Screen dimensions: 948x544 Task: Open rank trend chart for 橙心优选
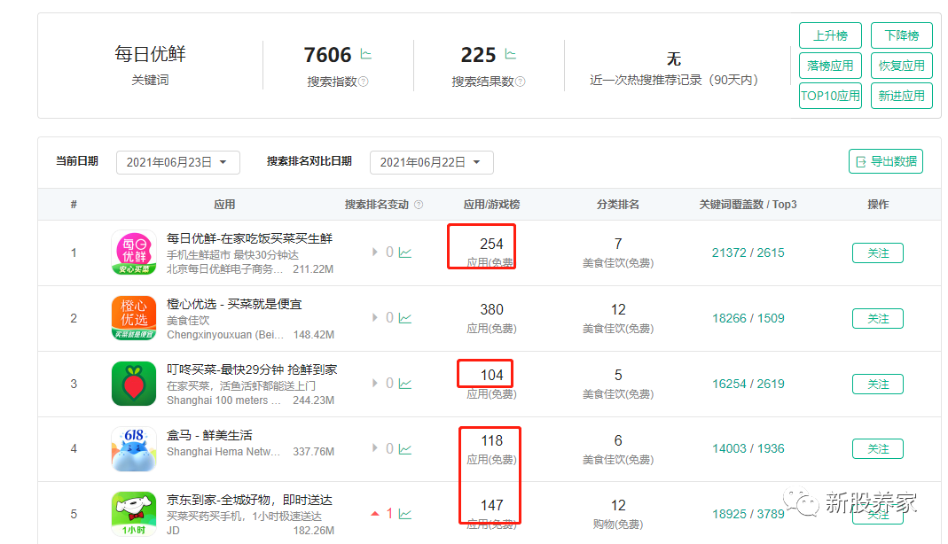pyautogui.click(x=405, y=318)
